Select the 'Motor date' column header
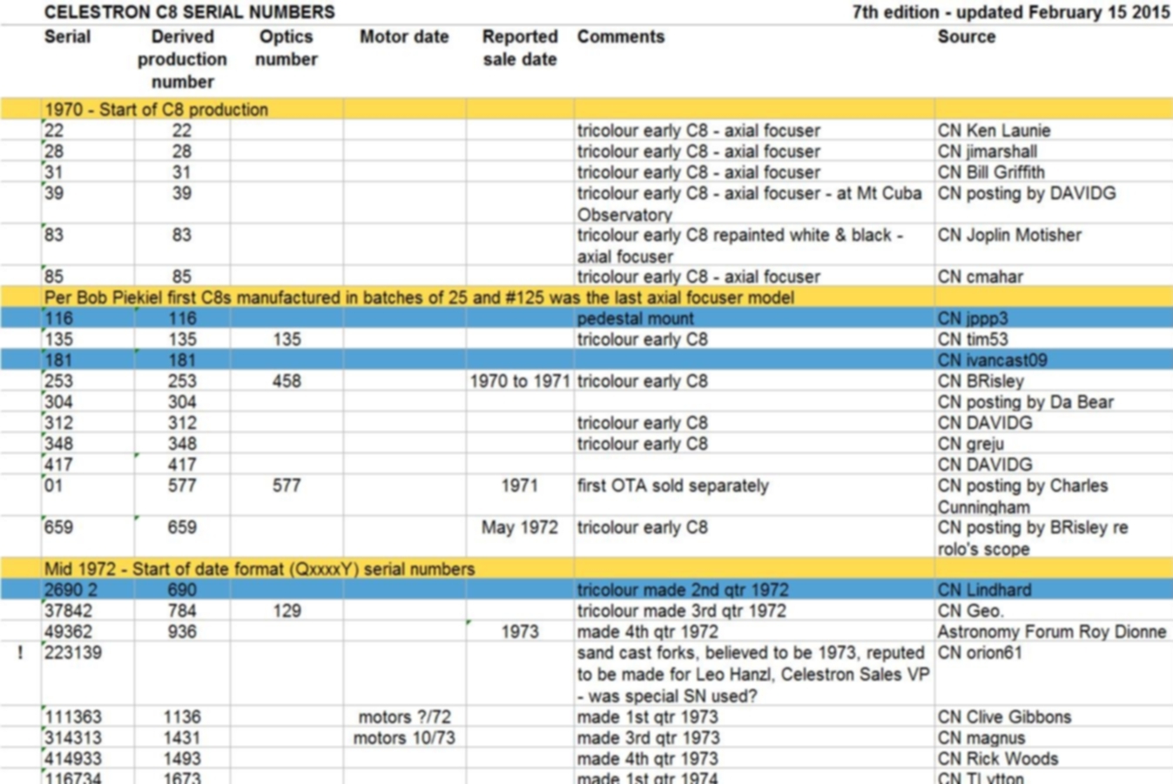 (404, 37)
